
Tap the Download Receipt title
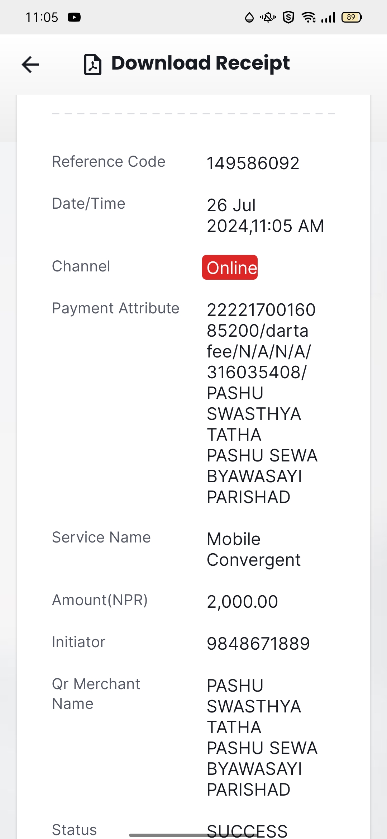(200, 63)
